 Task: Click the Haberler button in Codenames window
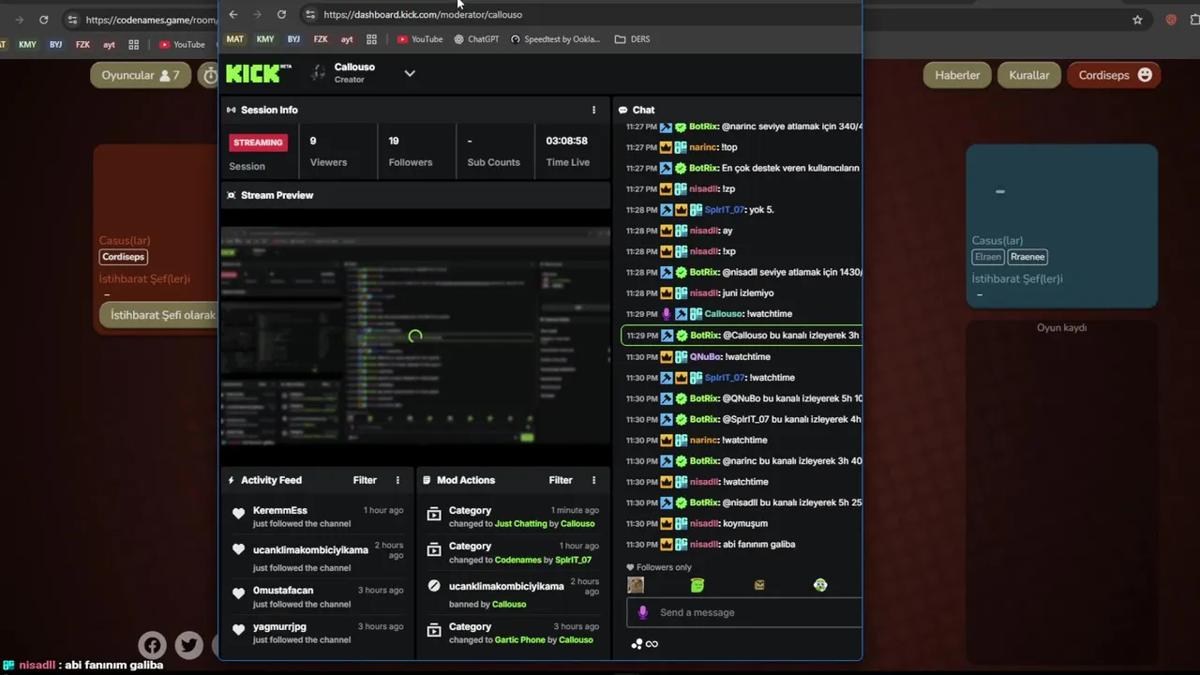coord(957,75)
